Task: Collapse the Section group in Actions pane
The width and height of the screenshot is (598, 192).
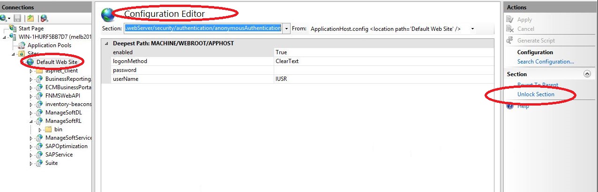Action: [x=587, y=74]
